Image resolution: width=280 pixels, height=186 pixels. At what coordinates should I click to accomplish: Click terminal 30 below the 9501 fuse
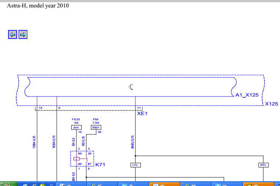99,132
